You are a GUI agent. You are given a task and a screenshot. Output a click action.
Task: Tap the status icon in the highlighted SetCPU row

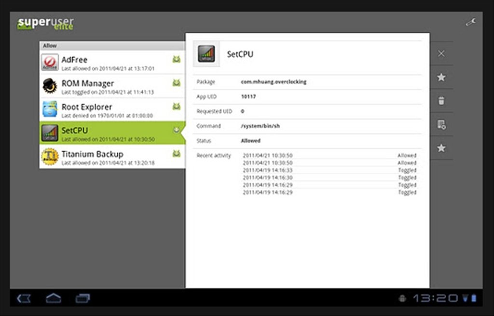point(177,130)
